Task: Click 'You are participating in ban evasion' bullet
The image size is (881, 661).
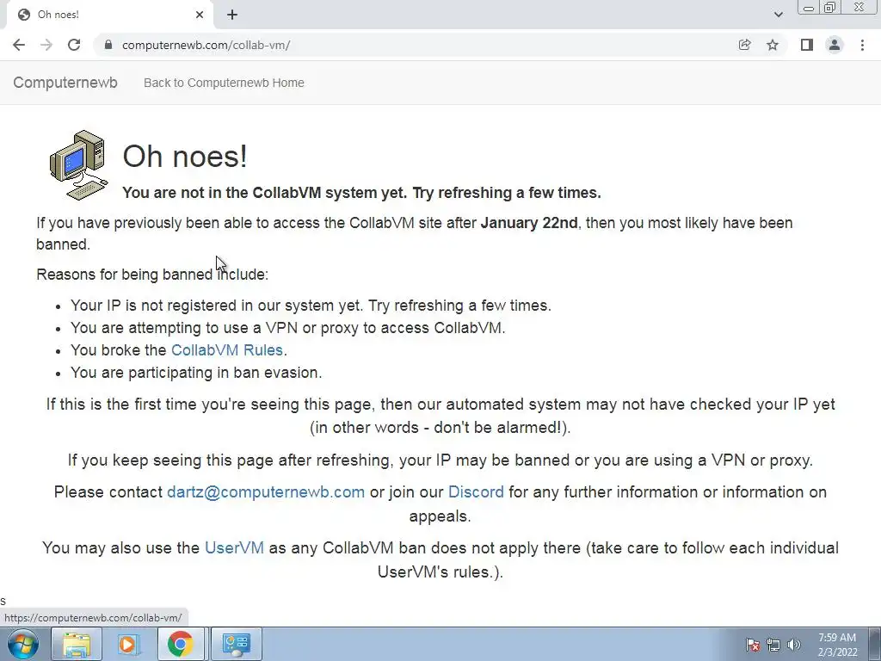Action: (x=196, y=373)
